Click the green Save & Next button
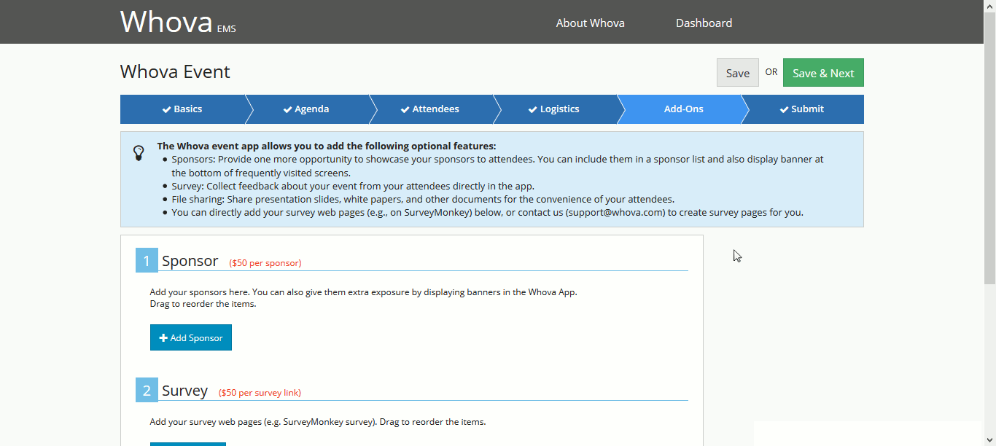 click(x=823, y=73)
